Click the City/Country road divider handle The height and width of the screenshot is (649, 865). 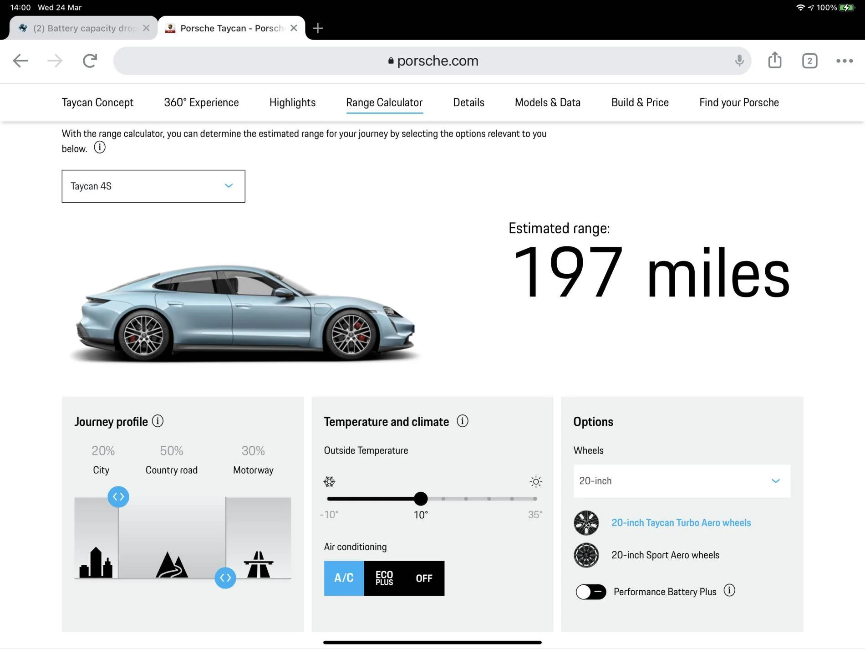click(x=118, y=496)
